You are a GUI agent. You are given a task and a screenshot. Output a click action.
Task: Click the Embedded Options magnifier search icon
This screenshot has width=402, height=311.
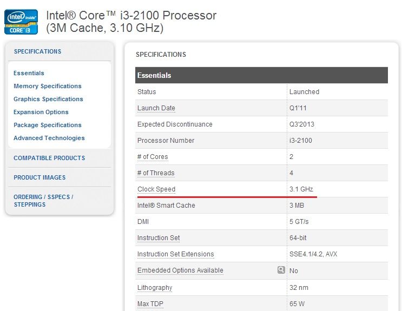coord(281,270)
